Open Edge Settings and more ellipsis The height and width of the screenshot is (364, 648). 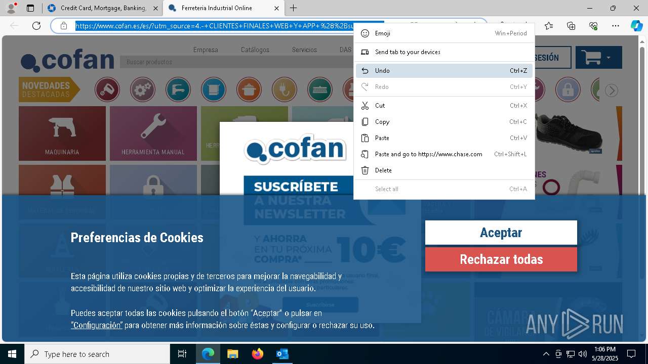[x=615, y=26]
